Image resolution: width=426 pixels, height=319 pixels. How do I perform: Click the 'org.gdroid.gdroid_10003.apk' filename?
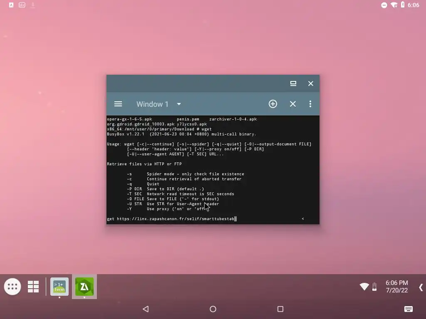click(x=141, y=124)
